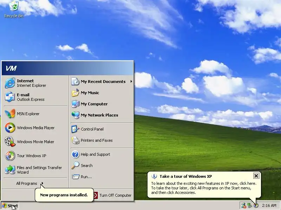Open Files and Settings Transfer Wizard icon
Viewport: 281px width, 210px height.
[x=10, y=170]
